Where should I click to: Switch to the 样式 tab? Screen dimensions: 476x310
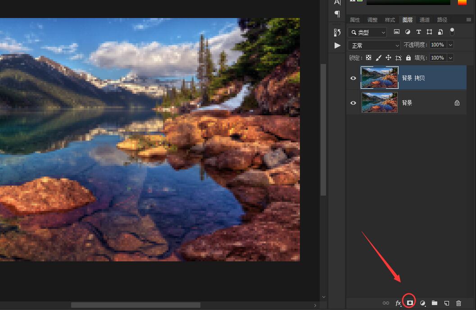[x=390, y=20]
